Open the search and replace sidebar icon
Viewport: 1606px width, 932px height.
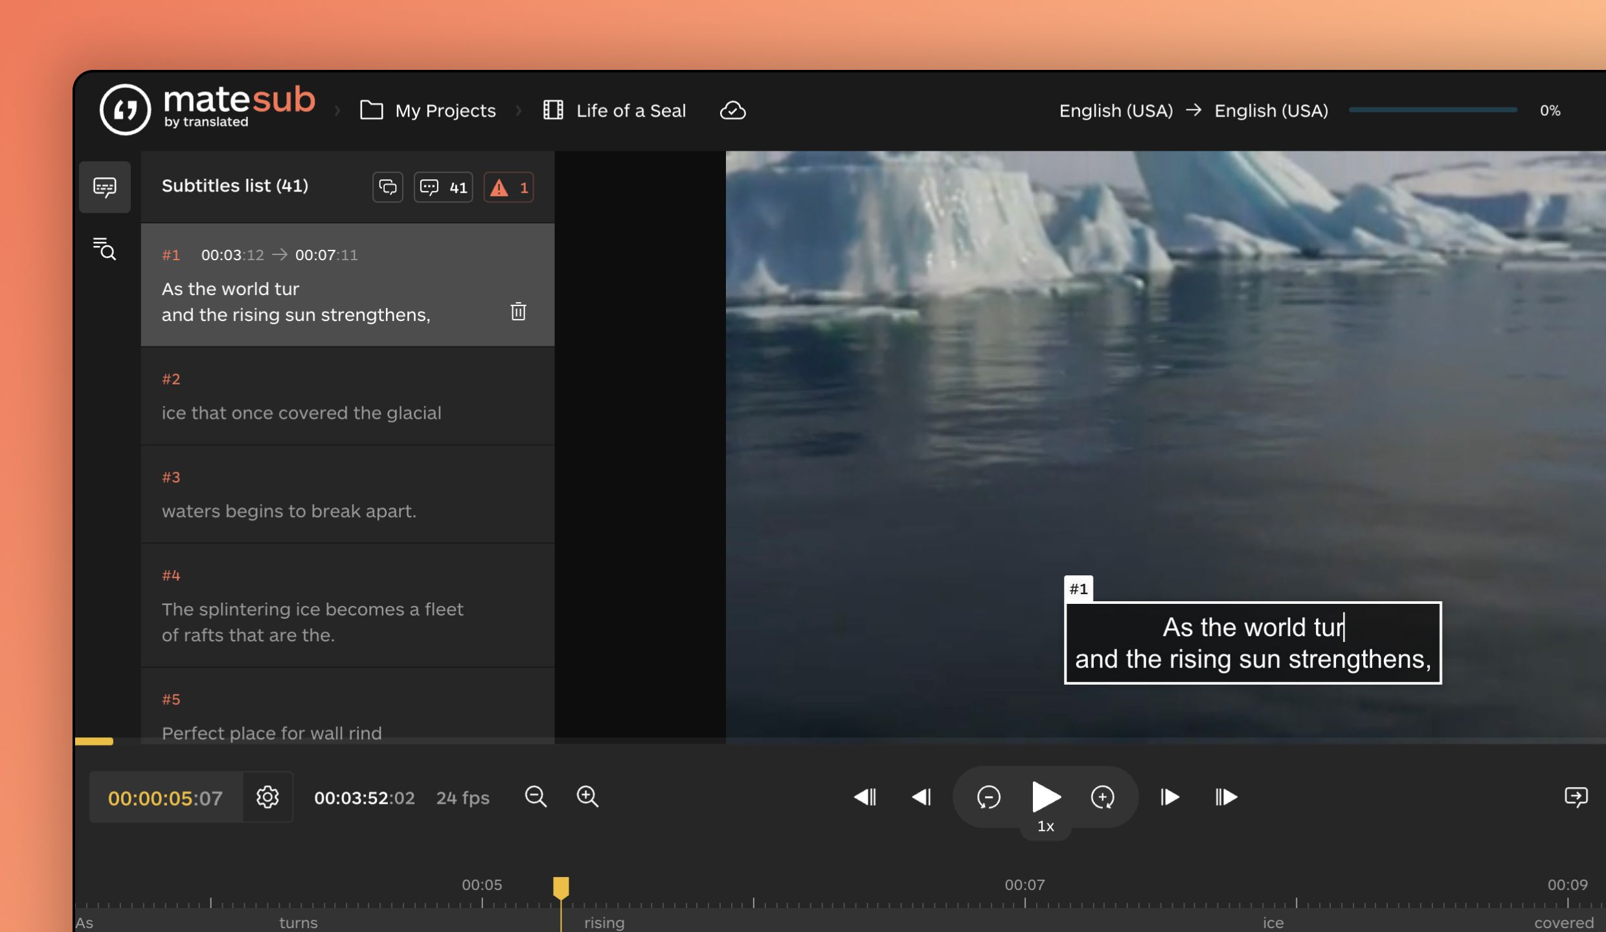point(104,249)
